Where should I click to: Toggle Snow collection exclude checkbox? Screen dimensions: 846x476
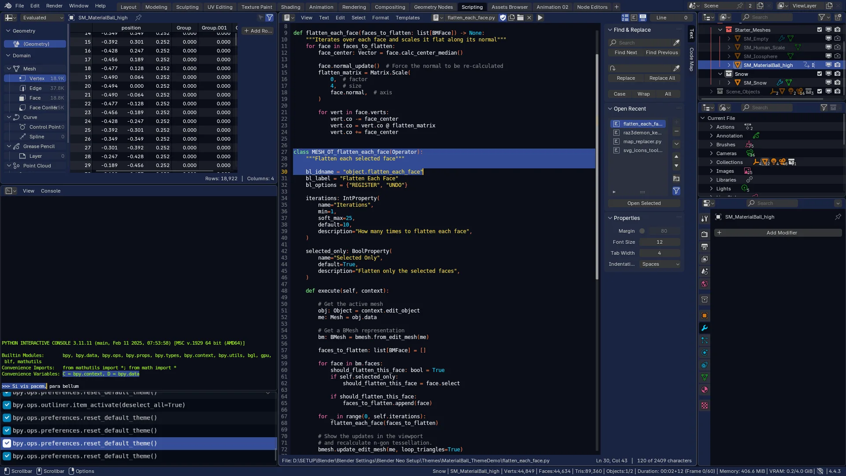(820, 74)
